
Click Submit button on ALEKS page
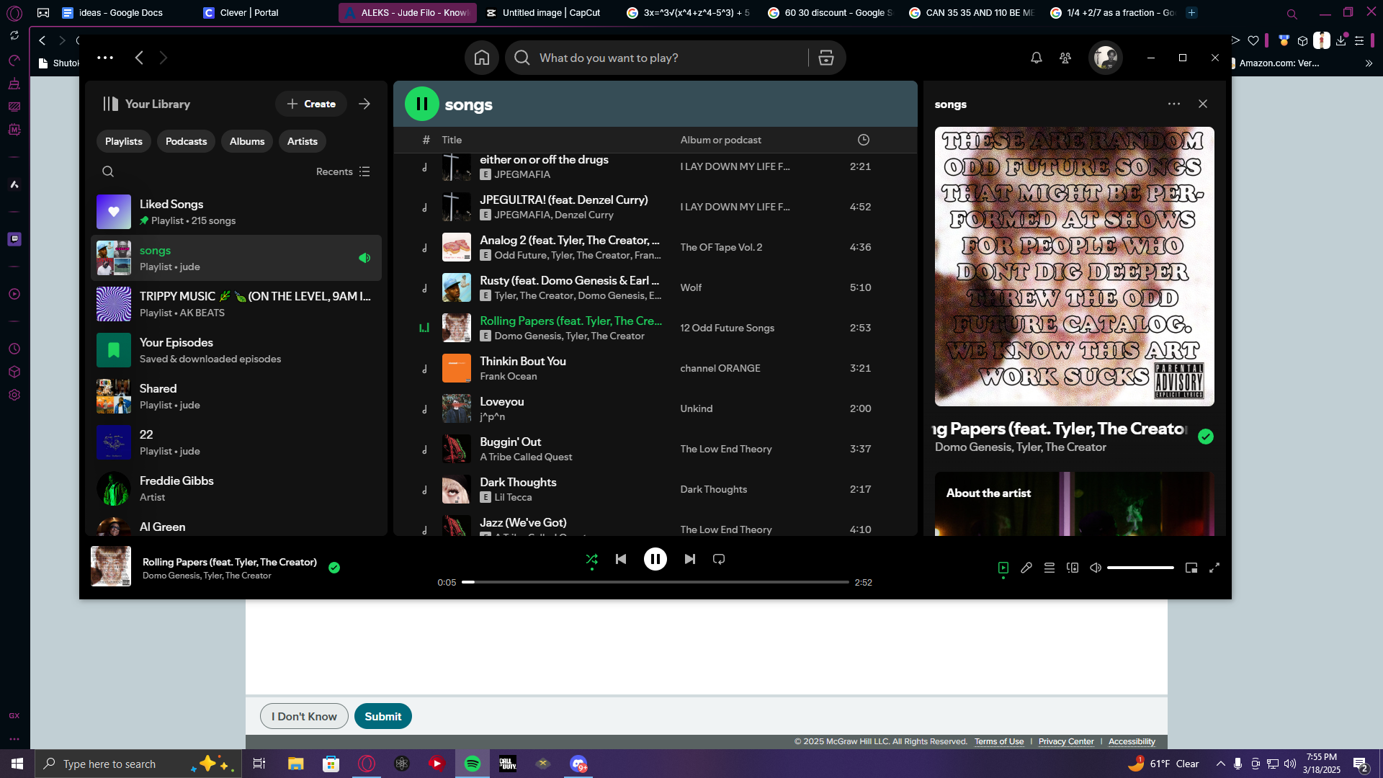[383, 716]
